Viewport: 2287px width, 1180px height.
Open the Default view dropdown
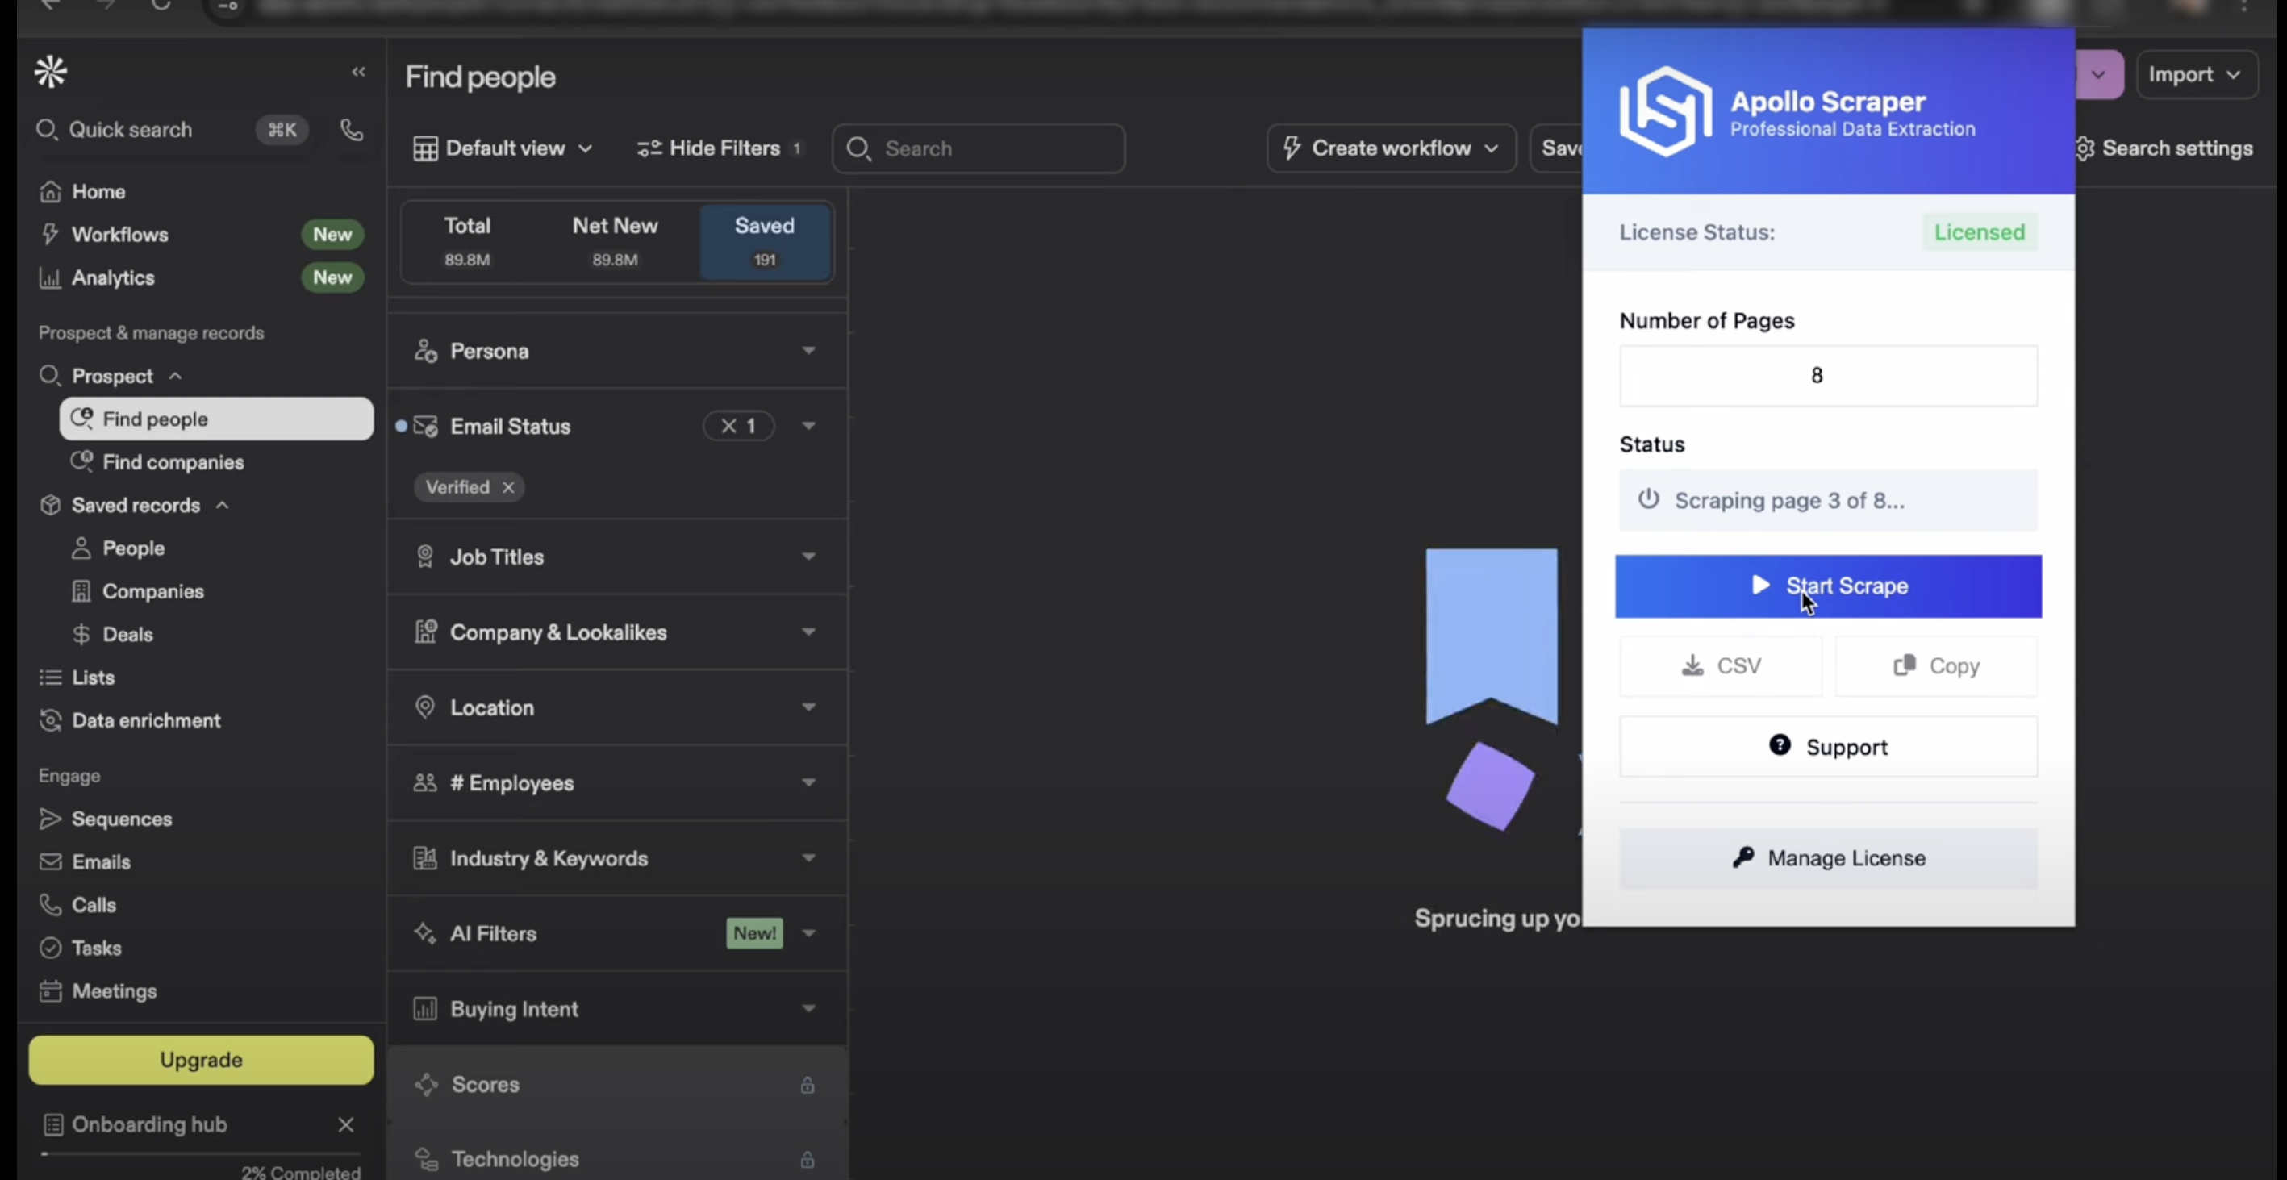coord(503,148)
